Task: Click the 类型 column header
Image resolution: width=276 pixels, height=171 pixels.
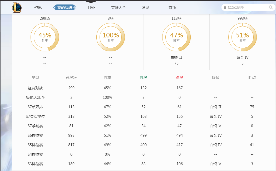Action: 35,78
